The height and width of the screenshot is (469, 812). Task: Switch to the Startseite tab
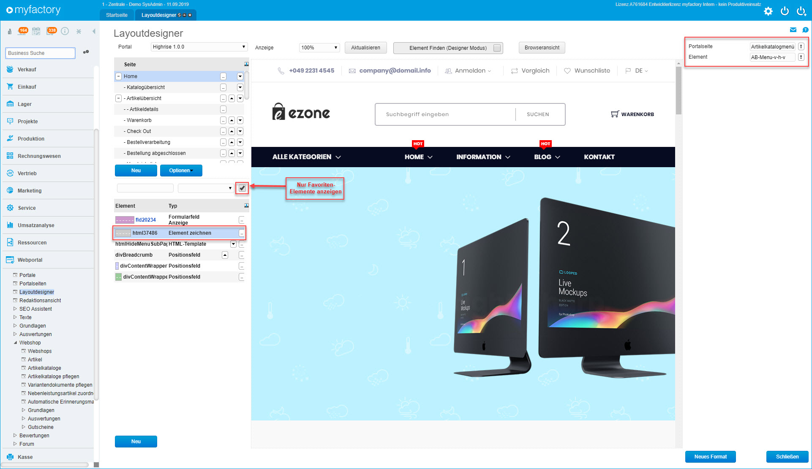(117, 15)
